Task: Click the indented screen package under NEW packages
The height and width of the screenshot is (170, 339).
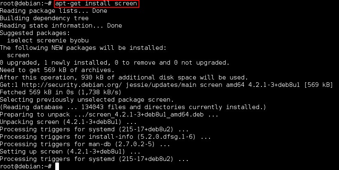Action: click(18, 55)
